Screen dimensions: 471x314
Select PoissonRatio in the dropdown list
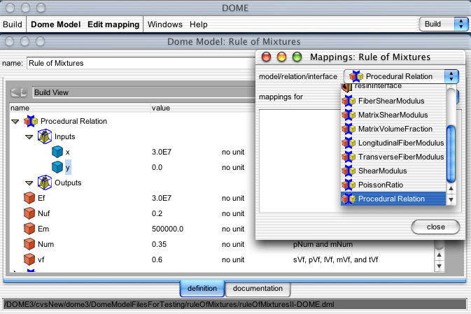(x=393, y=185)
